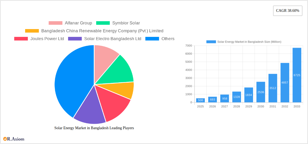Click the purple Solar Electro Bangladesh legend swatch
The width and height of the screenshot is (308, 144).
click(x=75, y=39)
